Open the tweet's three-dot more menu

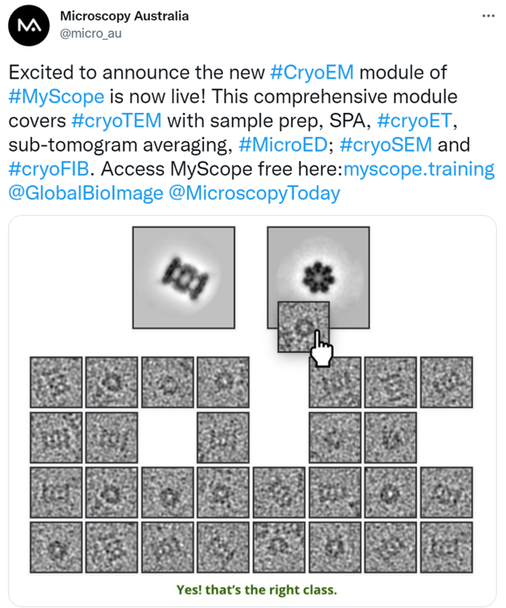click(x=487, y=16)
